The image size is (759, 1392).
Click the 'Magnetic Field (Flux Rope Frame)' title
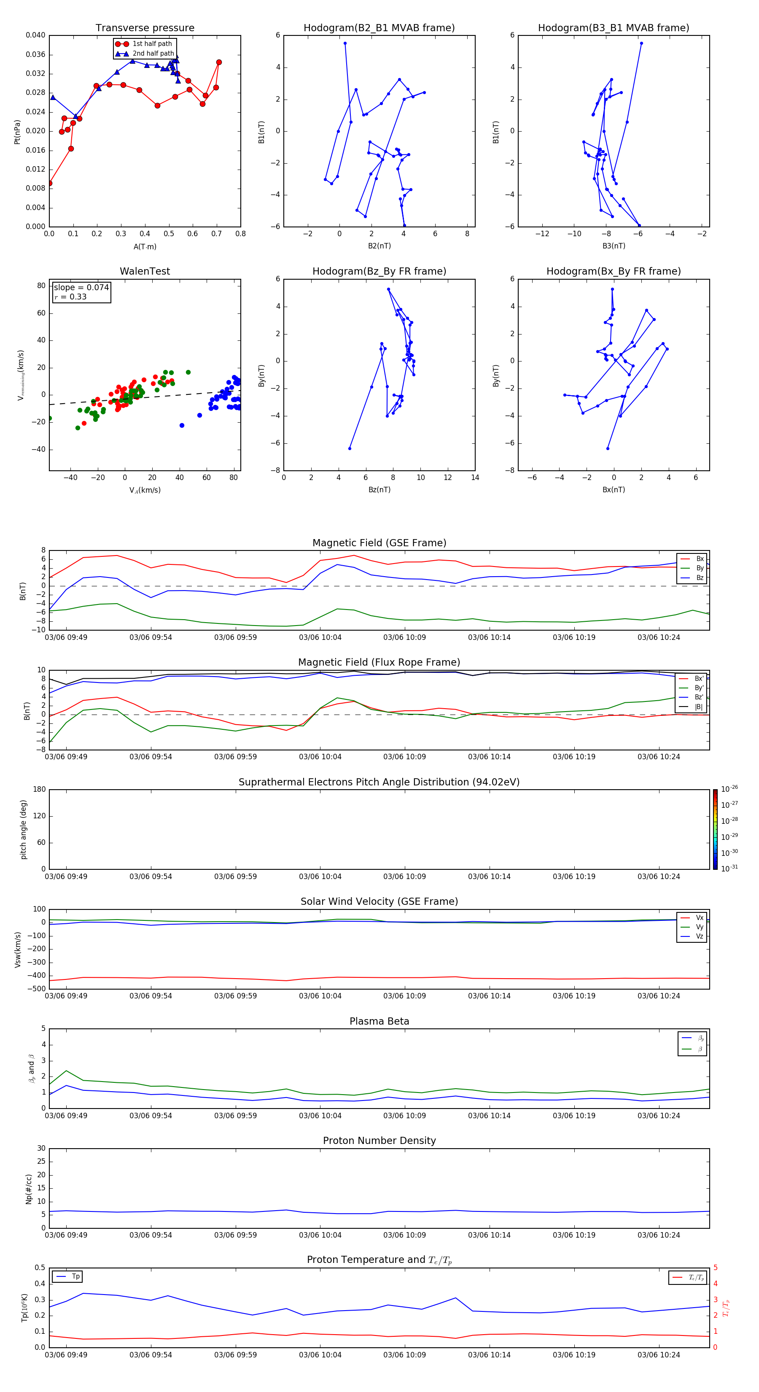379,663
